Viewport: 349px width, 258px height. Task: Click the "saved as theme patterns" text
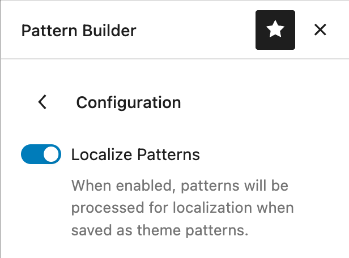coord(160,231)
